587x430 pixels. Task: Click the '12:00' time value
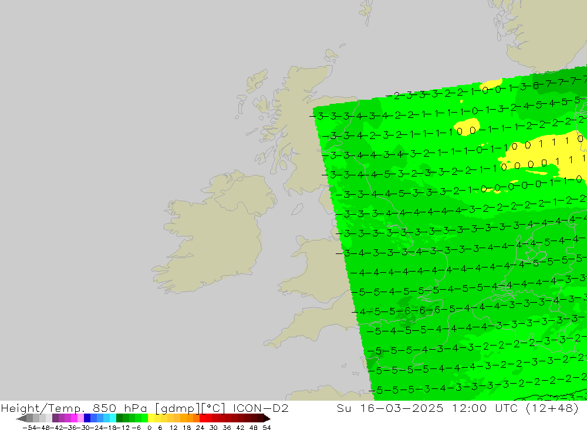470,408
